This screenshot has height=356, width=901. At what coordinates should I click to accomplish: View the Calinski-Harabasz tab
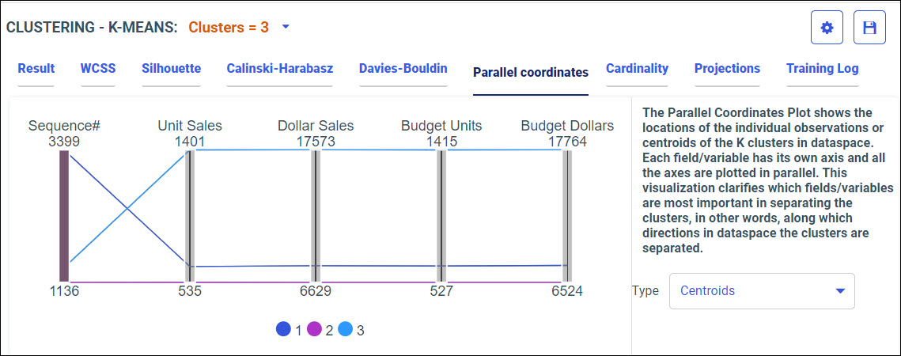coord(279,69)
